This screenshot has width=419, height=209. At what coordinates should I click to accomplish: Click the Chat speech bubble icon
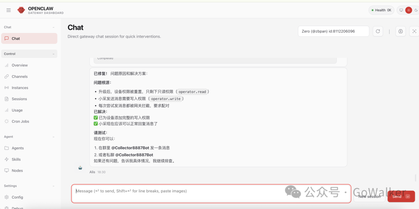[7, 38]
